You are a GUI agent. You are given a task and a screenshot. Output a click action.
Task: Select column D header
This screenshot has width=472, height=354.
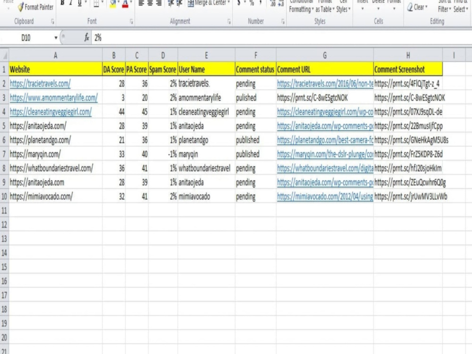tap(163, 55)
